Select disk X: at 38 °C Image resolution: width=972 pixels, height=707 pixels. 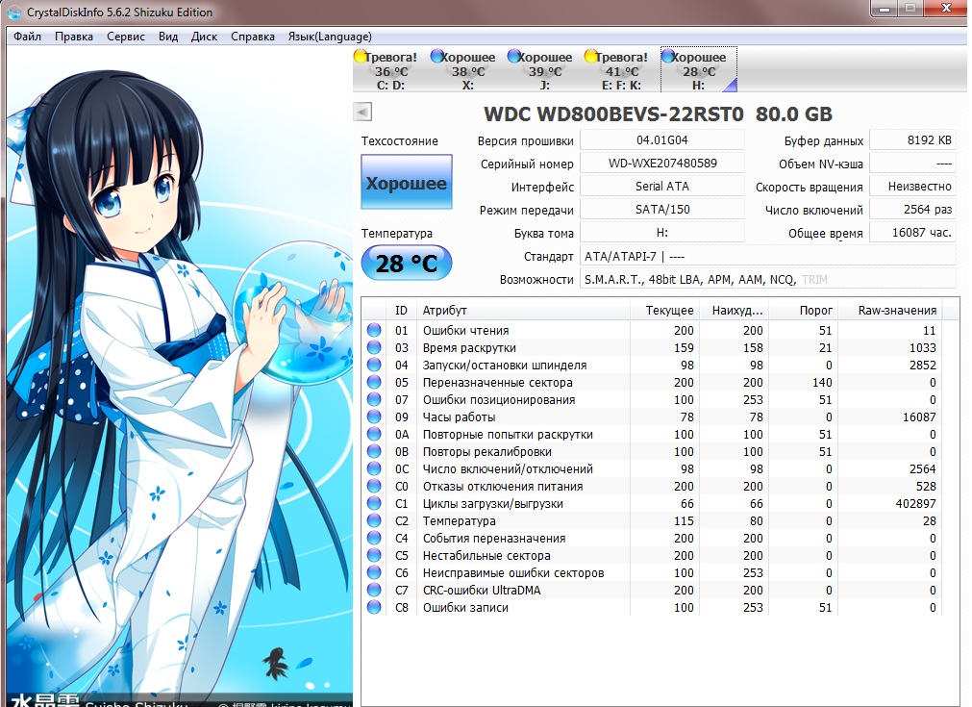(467, 70)
